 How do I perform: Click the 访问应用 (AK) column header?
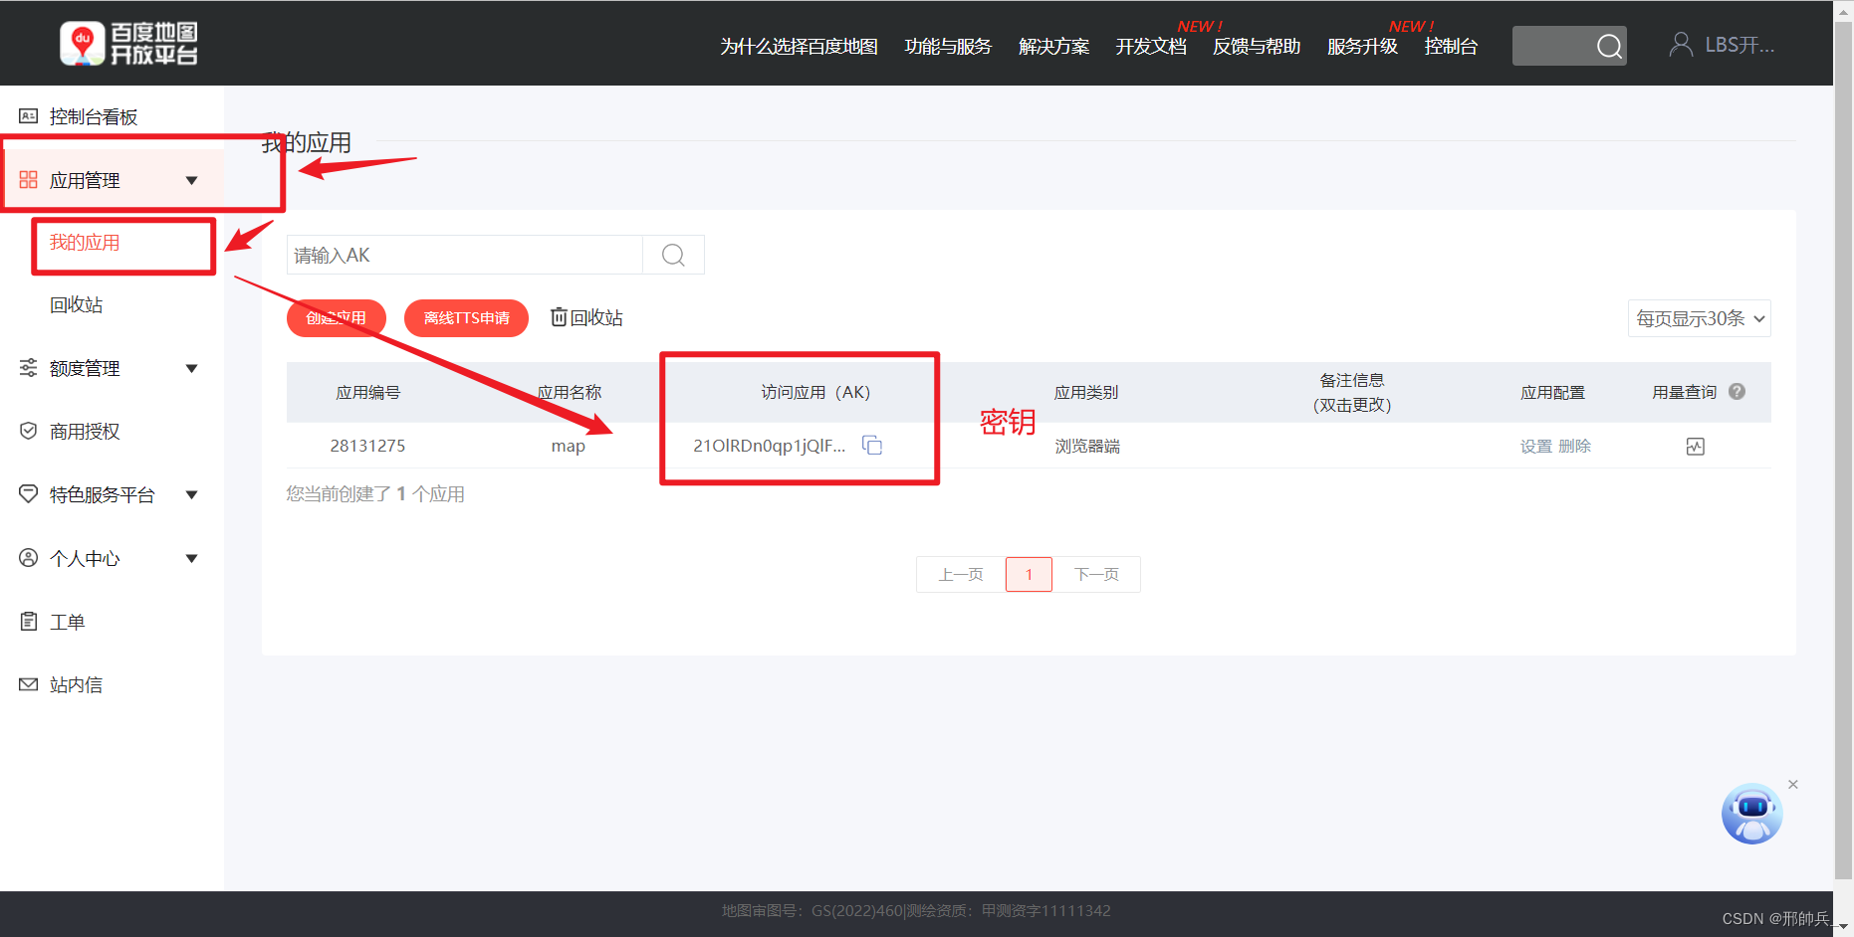tap(815, 392)
